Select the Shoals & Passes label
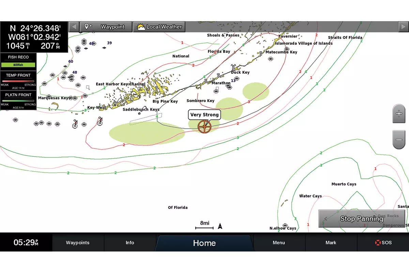The width and height of the screenshot is (409, 273). pyautogui.click(x=223, y=35)
